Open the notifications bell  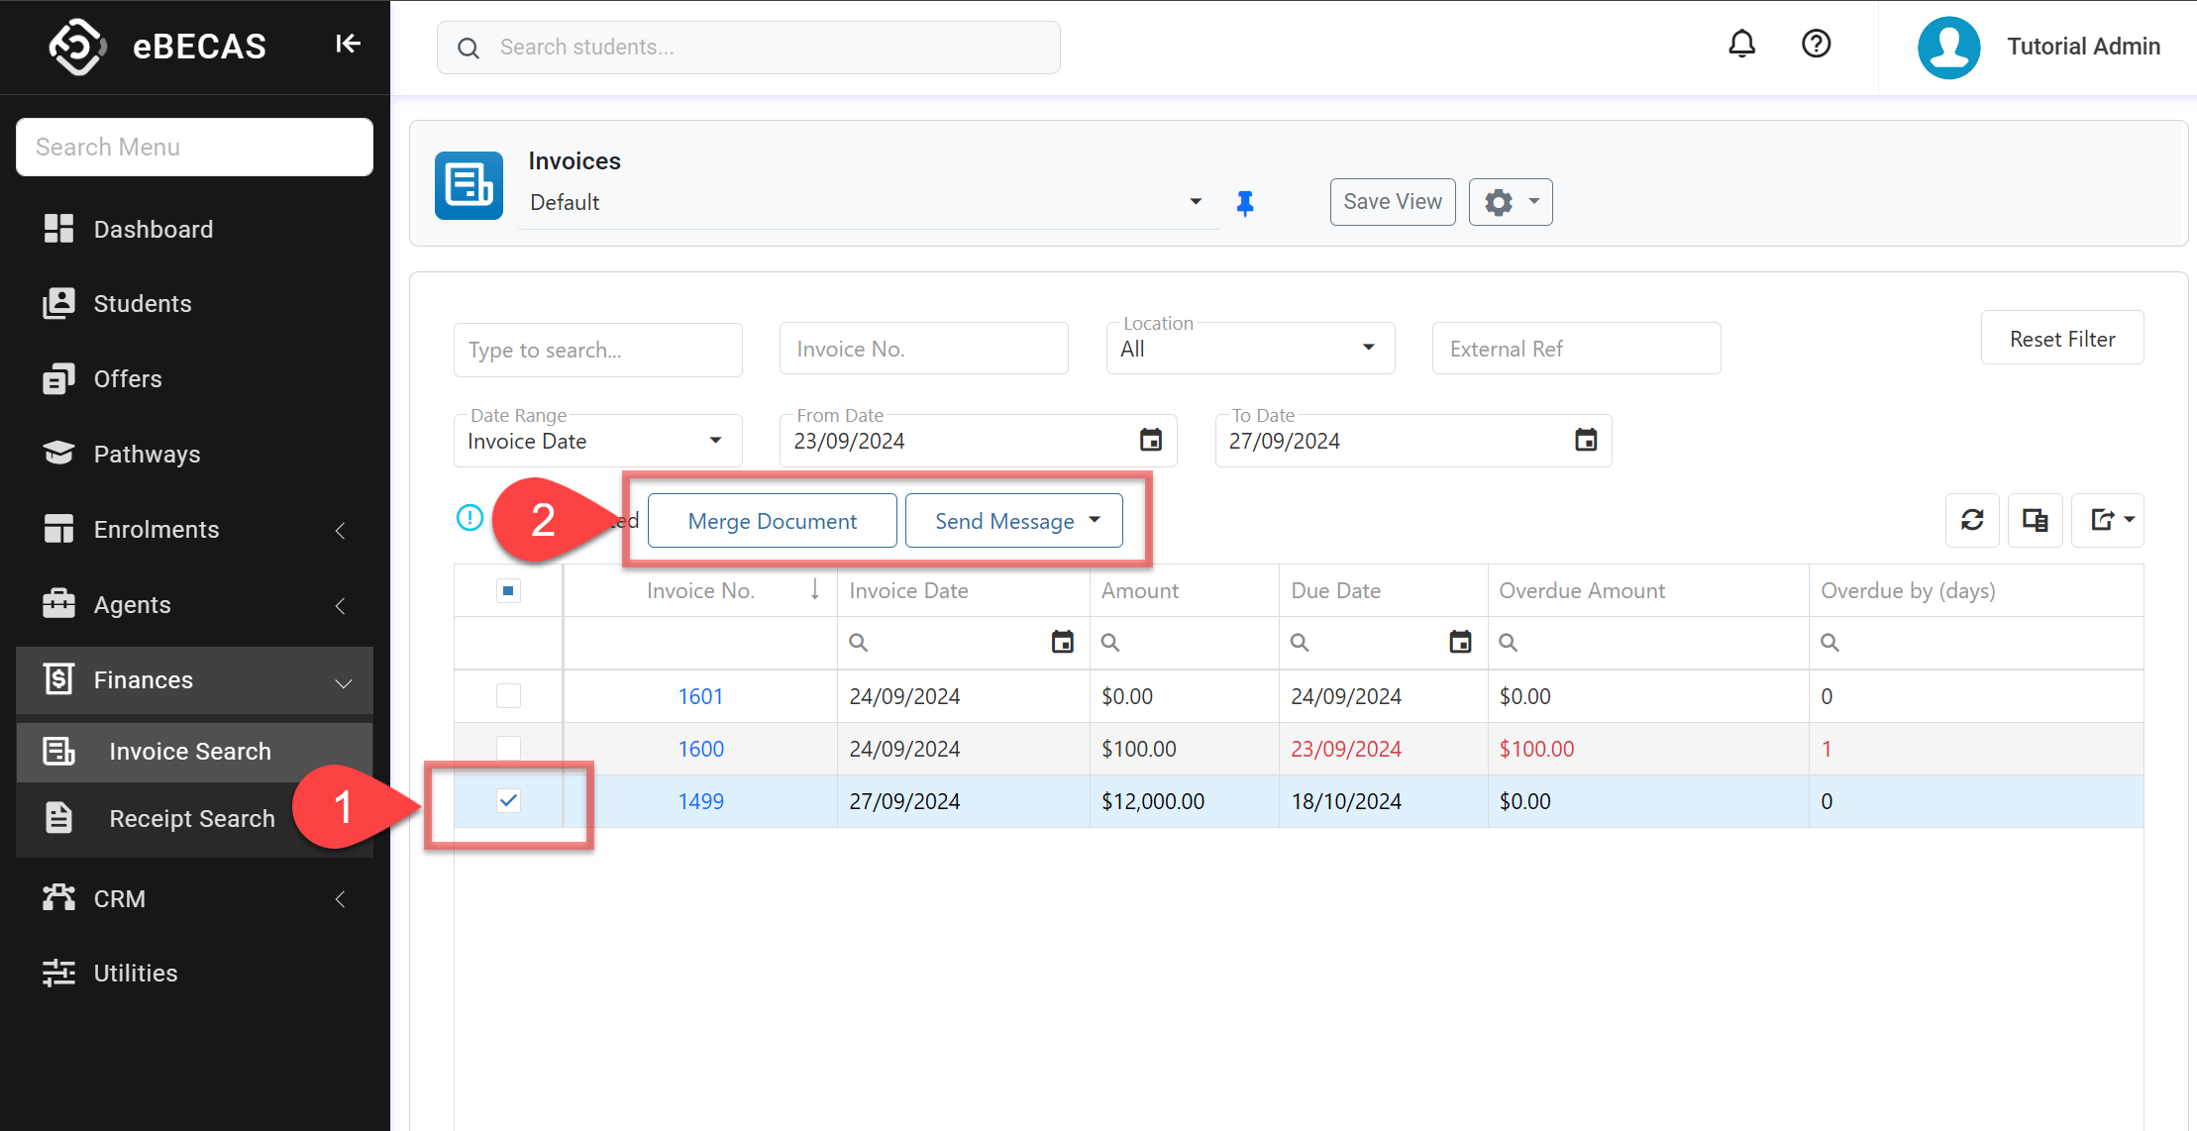[1741, 45]
